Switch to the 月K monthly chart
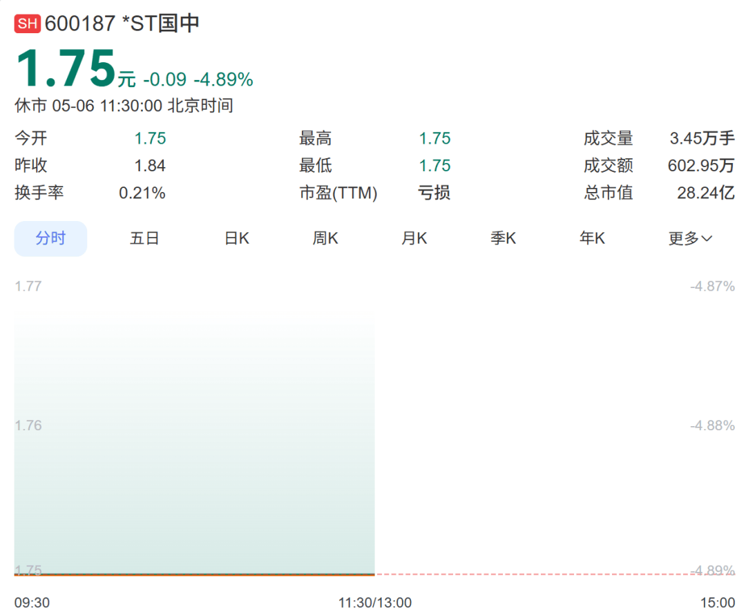 click(414, 238)
